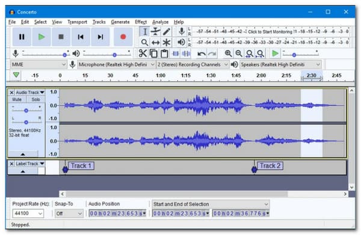Click the Audio Track pan slider handle
361x235 pixels.
26,122
